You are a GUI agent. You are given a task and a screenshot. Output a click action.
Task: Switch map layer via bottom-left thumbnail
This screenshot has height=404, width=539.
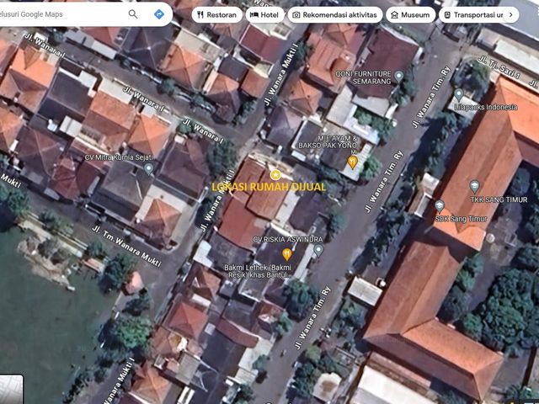tap(11, 389)
